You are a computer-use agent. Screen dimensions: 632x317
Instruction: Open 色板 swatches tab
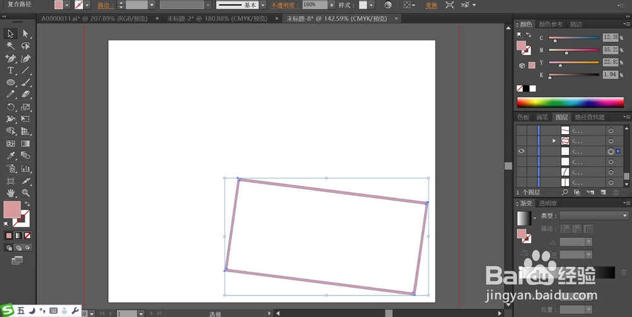523,117
